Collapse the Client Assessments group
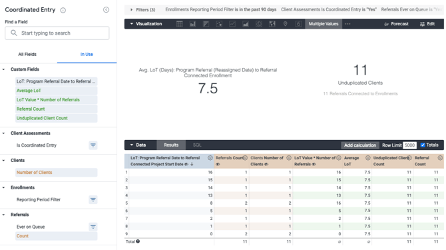 (x=4, y=133)
